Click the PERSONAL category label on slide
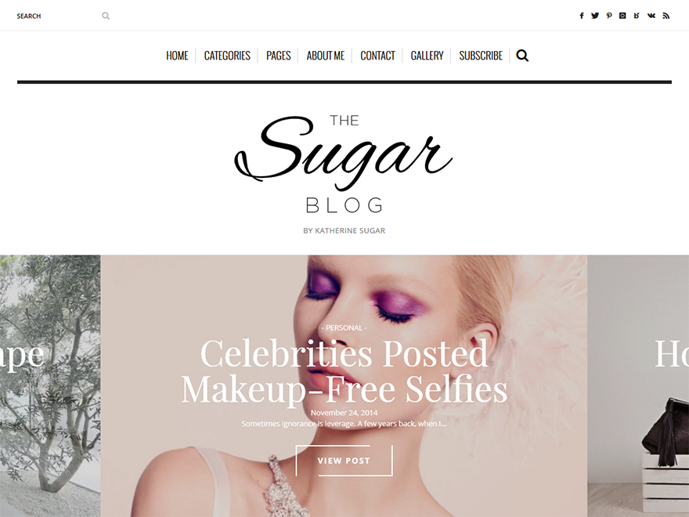689x517 pixels. coord(344,328)
